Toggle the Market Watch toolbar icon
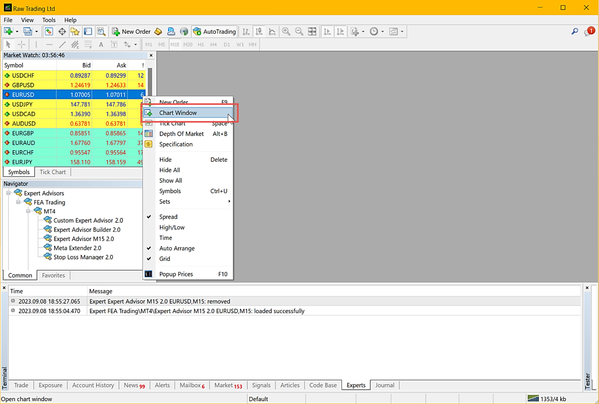599x404 pixels. (49, 31)
